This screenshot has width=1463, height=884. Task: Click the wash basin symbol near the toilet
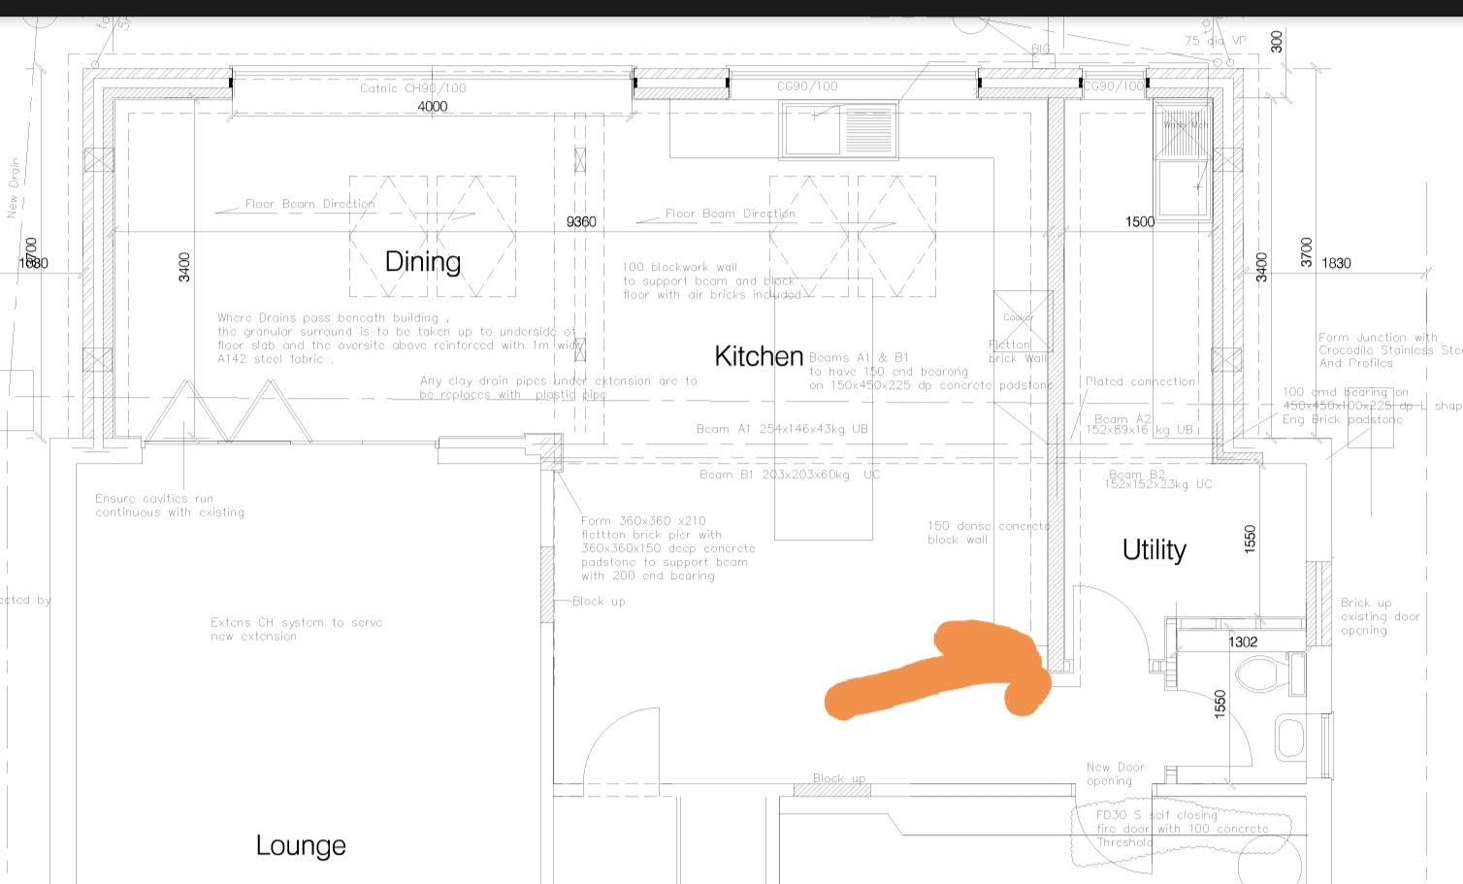point(1287,737)
